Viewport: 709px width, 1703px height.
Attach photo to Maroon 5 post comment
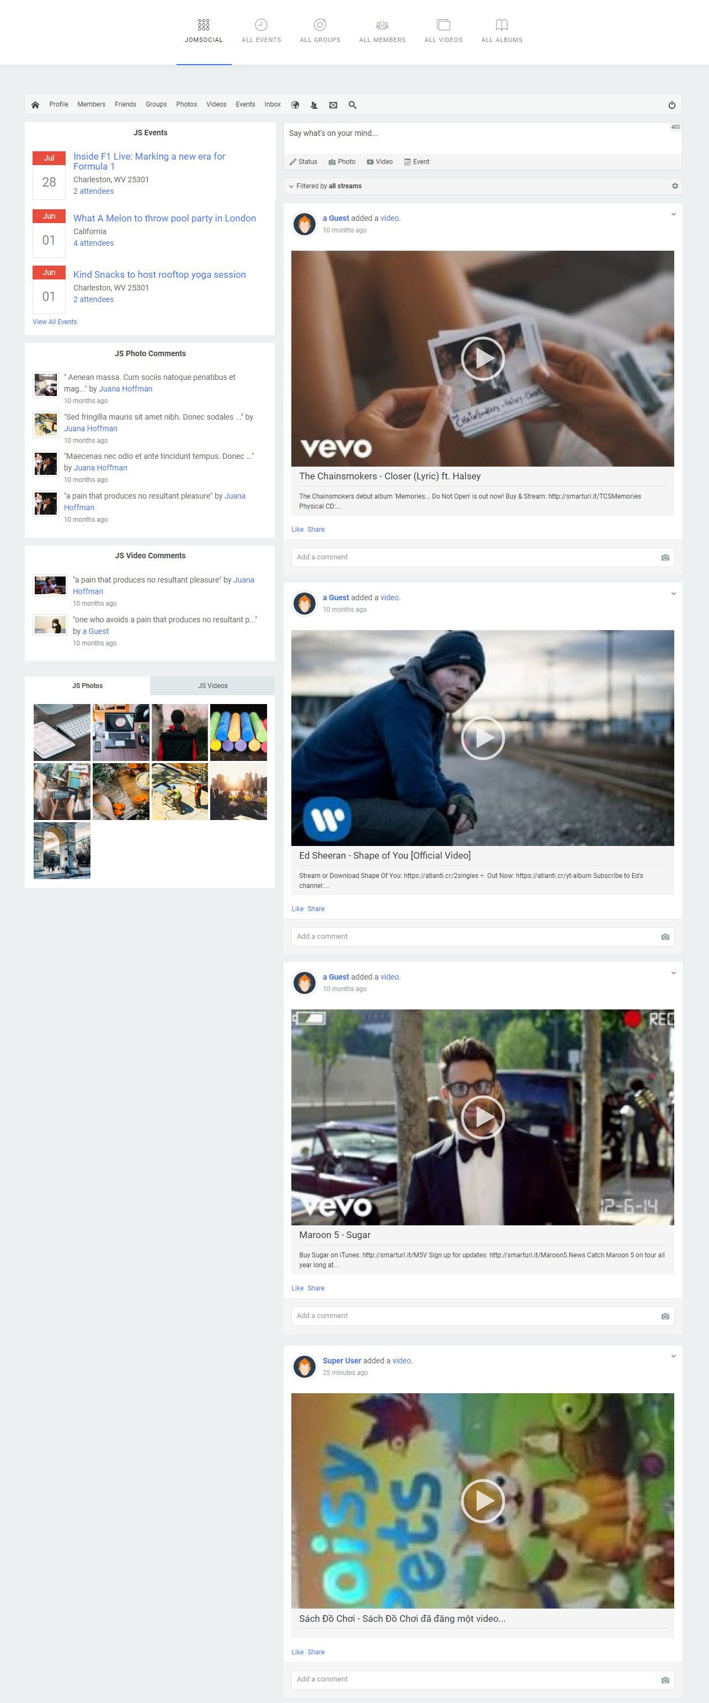[665, 1316]
